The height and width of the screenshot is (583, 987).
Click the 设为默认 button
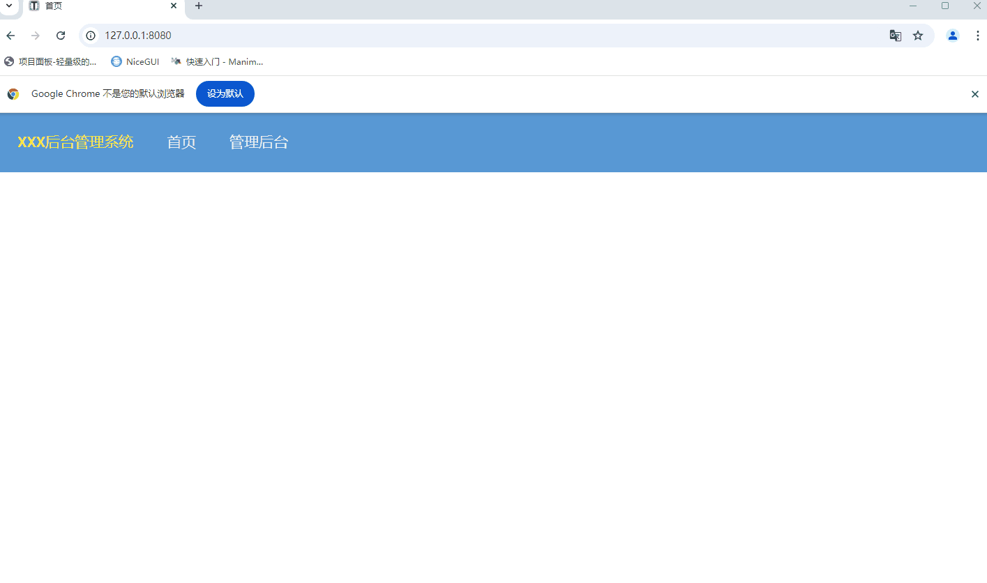pyautogui.click(x=225, y=93)
